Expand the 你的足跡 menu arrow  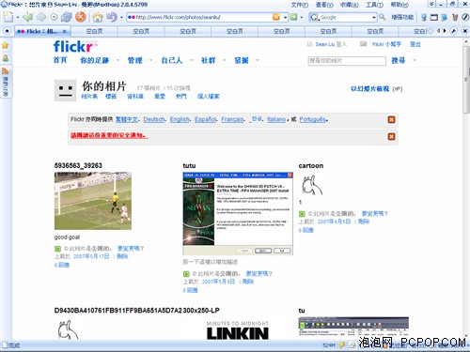(x=117, y=60)
